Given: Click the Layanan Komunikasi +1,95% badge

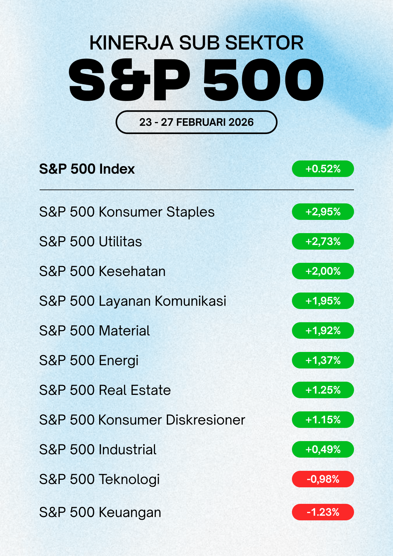Looking at the screenshot, I should 323,301.
